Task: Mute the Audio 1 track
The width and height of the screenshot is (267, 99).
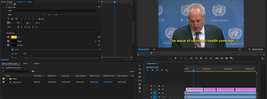Action: pos(171,97)
